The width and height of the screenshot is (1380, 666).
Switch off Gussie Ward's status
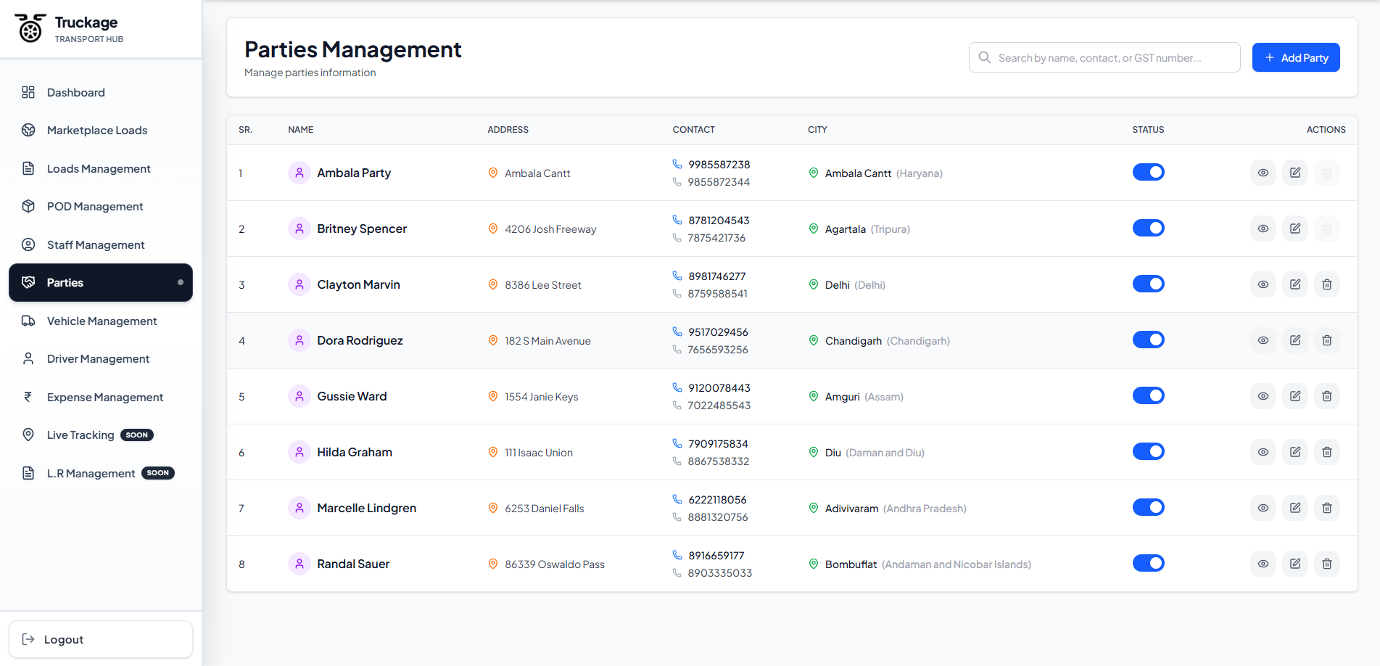1148,395
